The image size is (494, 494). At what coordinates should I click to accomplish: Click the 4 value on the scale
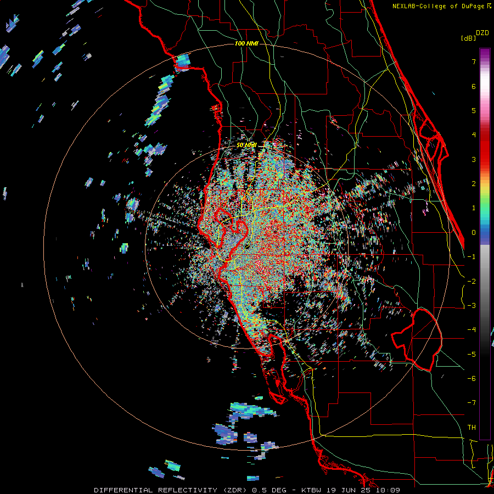474,135
